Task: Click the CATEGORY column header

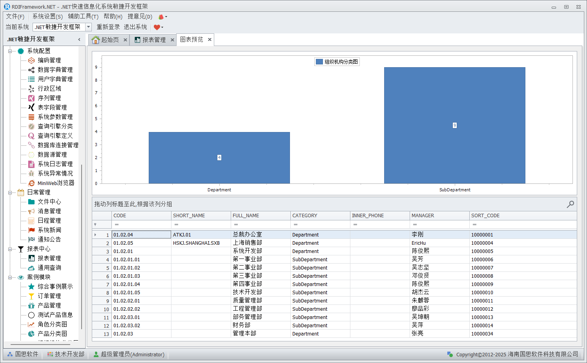Action: point(320,216)
